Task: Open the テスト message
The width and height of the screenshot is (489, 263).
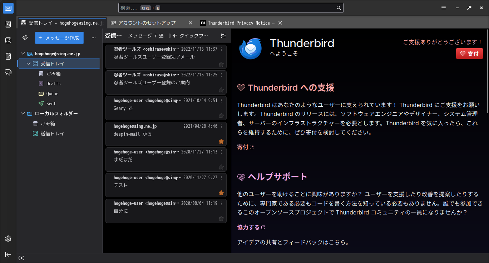Action: coord(166,185)
